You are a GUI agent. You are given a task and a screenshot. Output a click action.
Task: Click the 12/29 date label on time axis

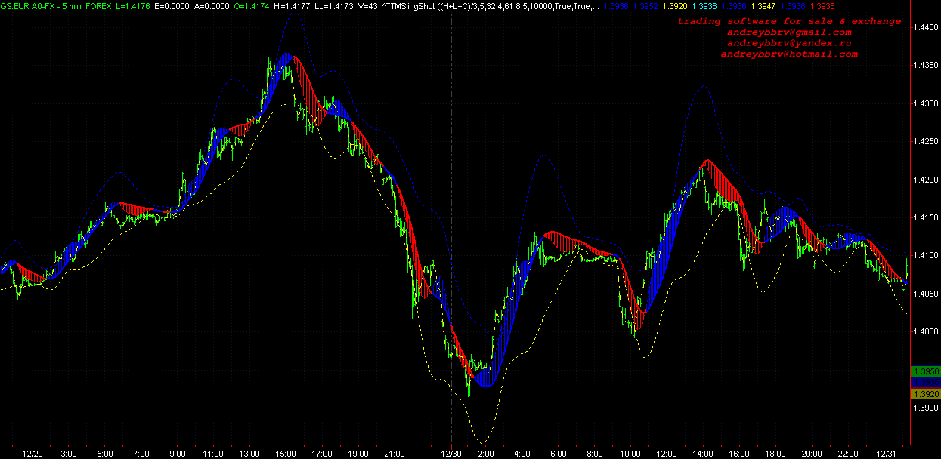[33, 453]
